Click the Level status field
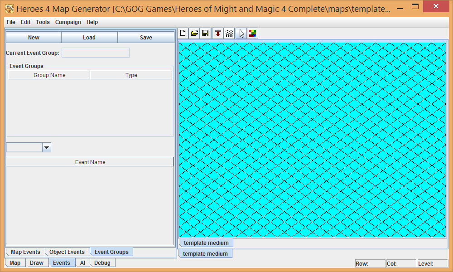 coord(433,264)
